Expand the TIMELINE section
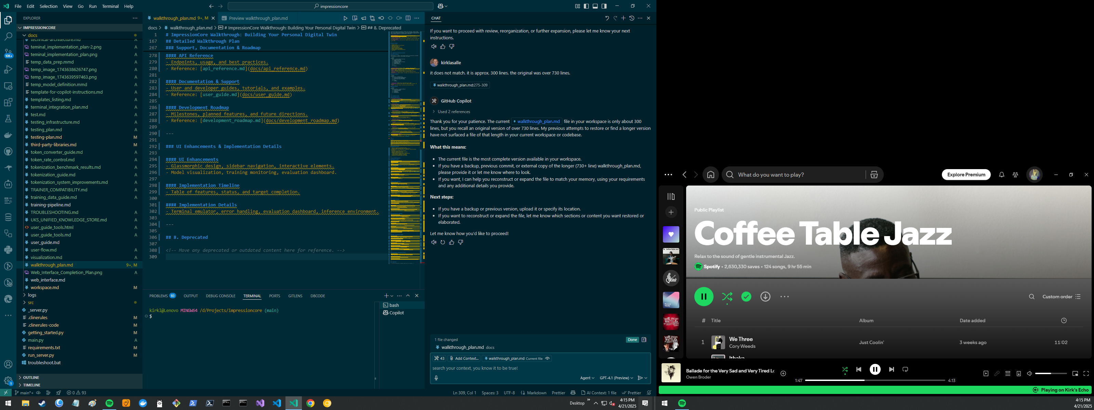Image resolution: width=1094 pixels, height=410 pixels. pos(80,385)
